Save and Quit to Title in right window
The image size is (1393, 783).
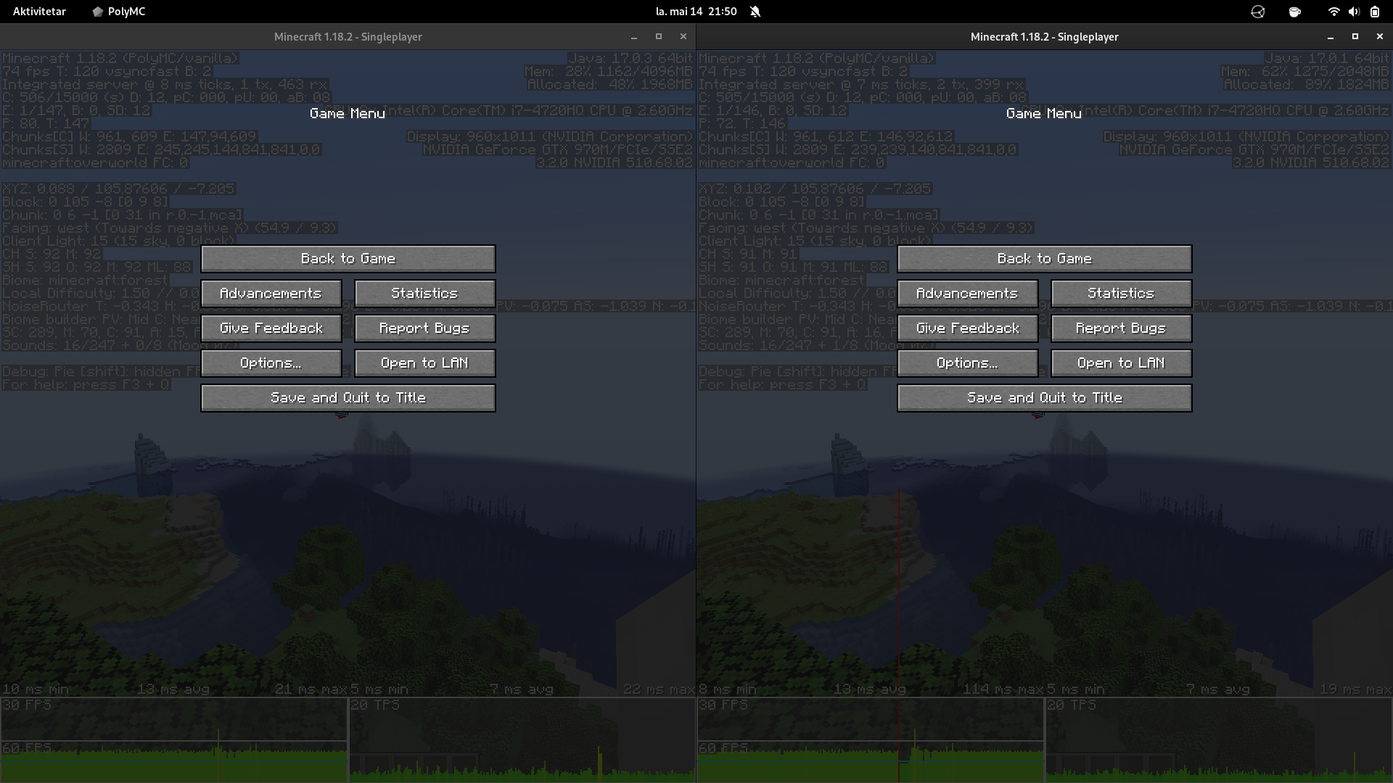1045,398
